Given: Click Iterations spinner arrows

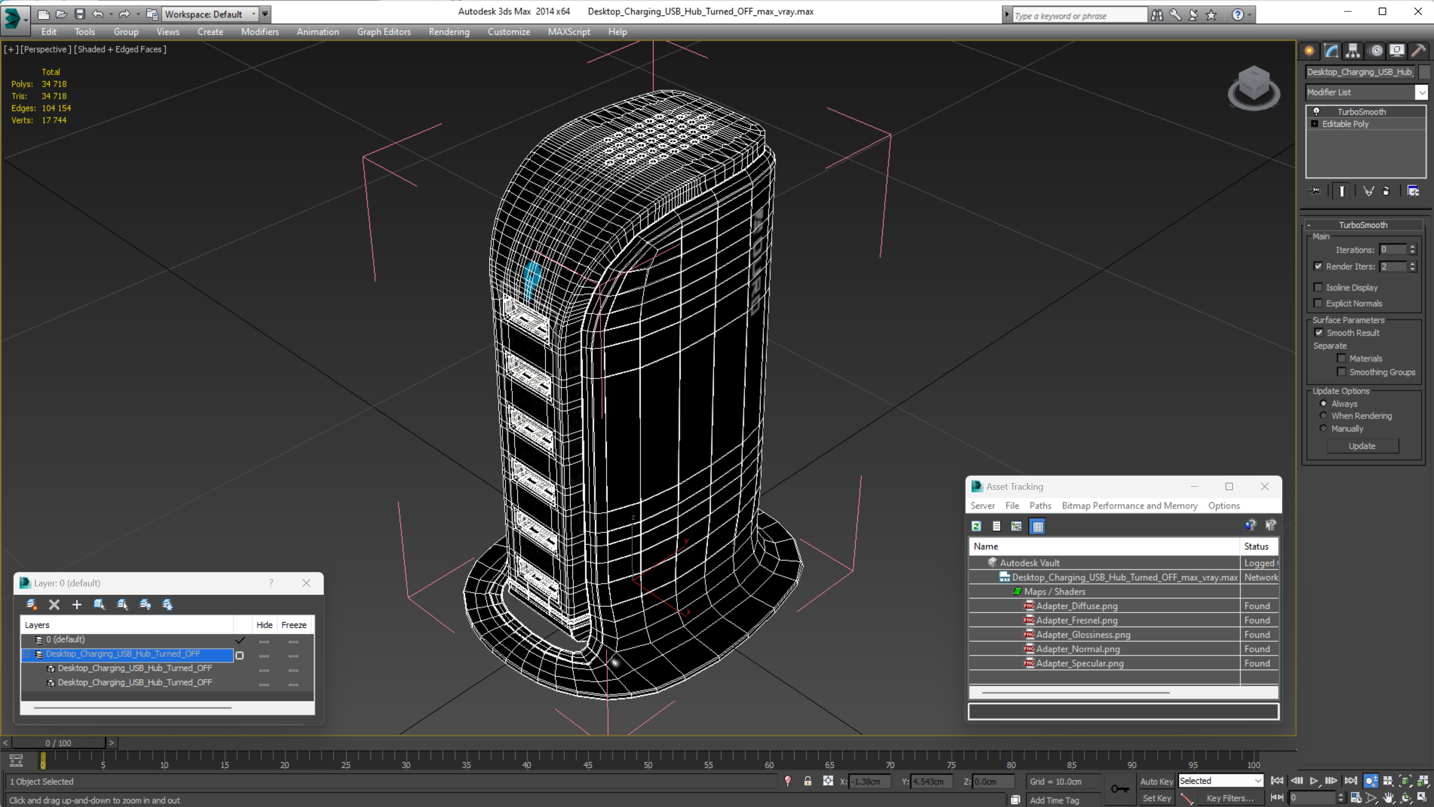Looking at the screenshot, I should (1412, 249).
